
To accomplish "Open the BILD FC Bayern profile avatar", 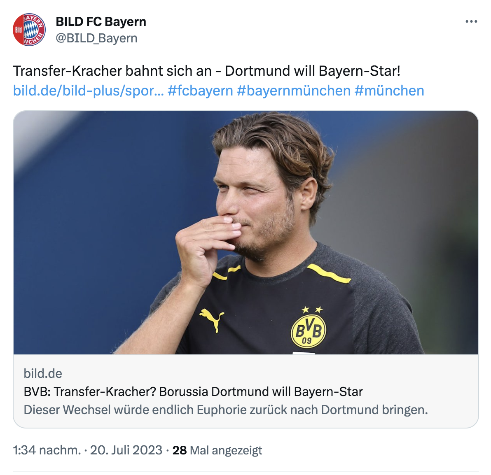I will pos(29,30).
